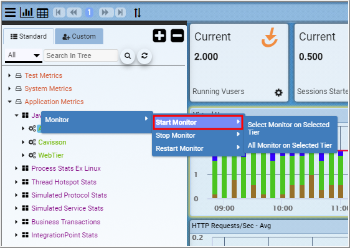The width and height of the screenshot is (350, 248).
Task: Expand Simulated Service Stats arrow
Action: point(16,208)
